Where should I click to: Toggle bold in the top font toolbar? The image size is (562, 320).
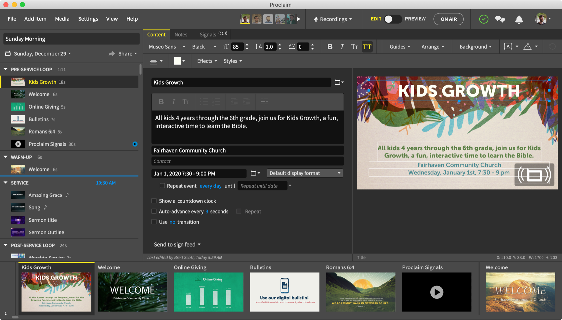tap(330, 47)
